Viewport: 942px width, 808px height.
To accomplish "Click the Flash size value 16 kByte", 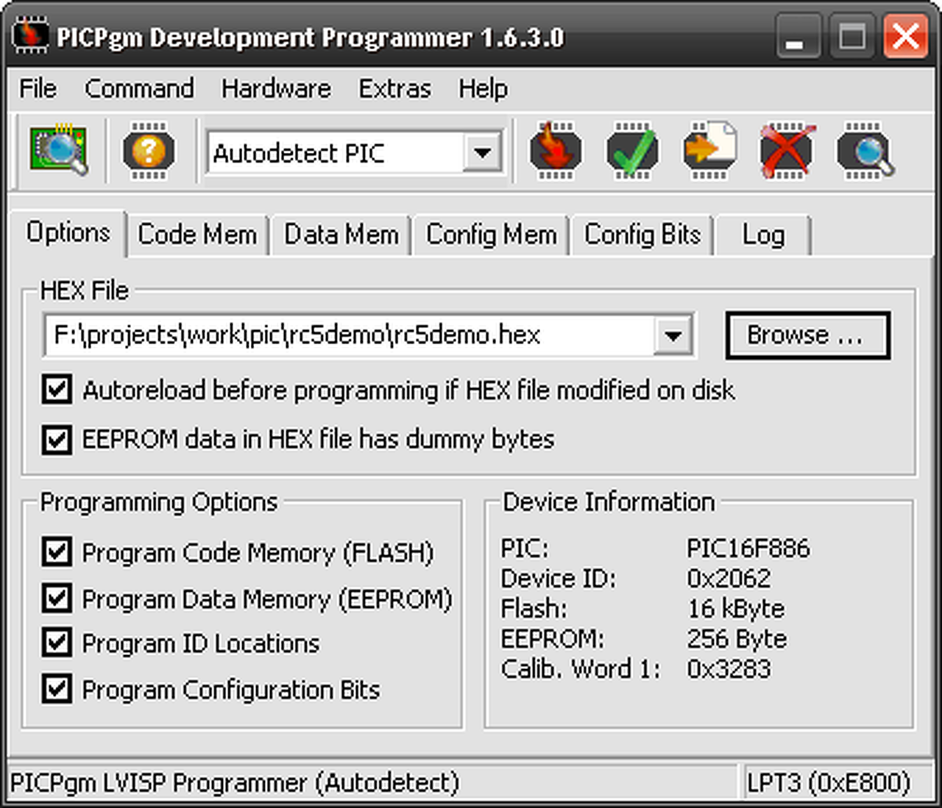I will click(736, 609).
